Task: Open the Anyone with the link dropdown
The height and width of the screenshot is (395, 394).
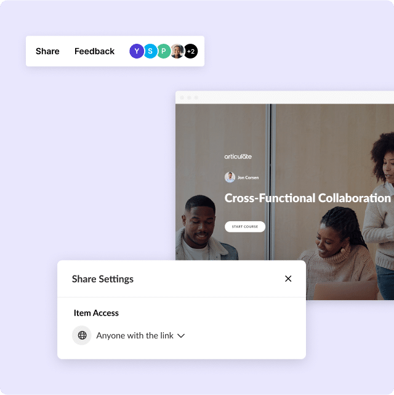Action: [x=140, y=336]
